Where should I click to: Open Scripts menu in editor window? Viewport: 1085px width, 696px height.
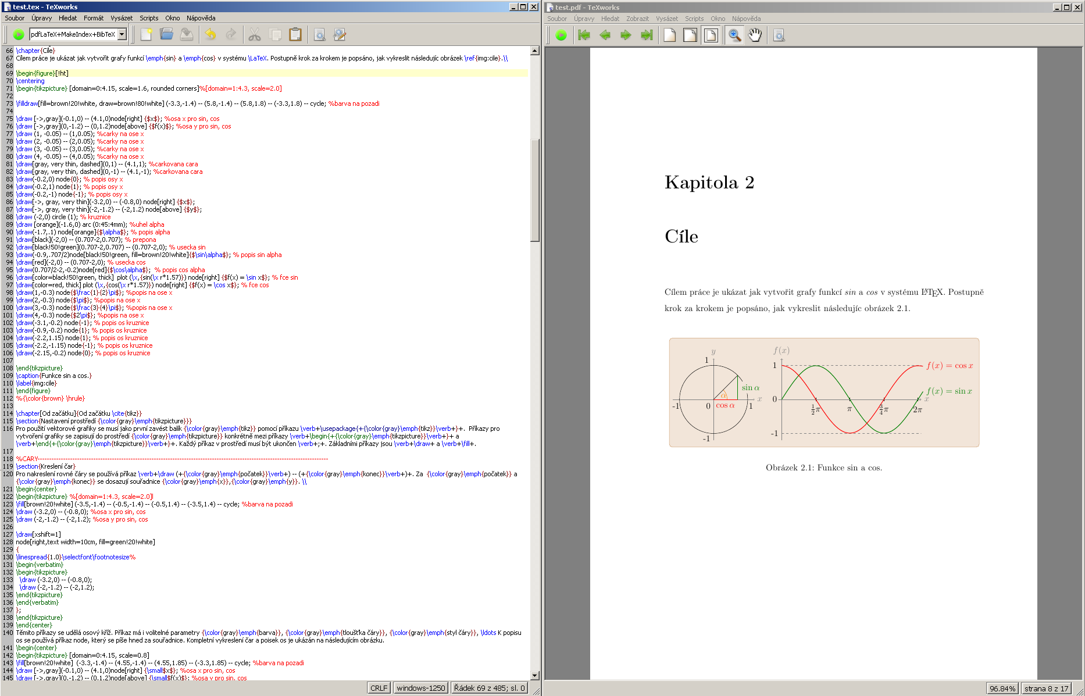tap(149, 18)
